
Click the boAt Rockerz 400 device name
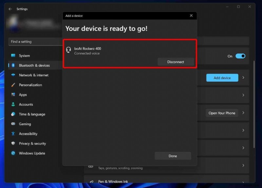(x=87, y=48)
